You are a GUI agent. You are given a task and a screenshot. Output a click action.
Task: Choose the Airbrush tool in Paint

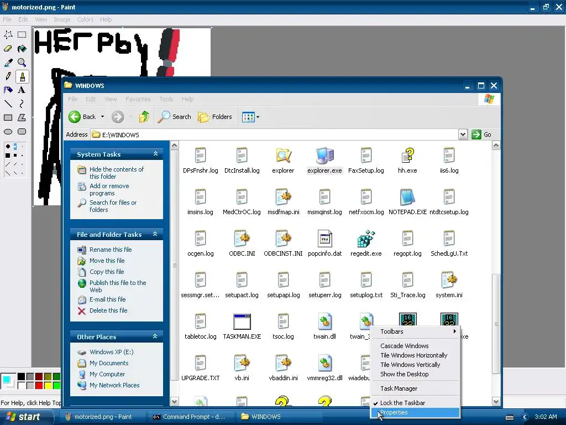coord(8,90)
